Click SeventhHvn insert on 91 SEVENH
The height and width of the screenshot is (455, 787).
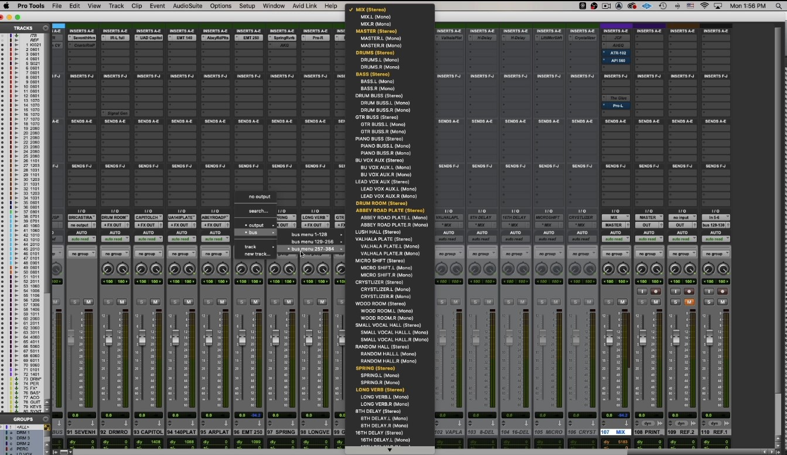81,37
